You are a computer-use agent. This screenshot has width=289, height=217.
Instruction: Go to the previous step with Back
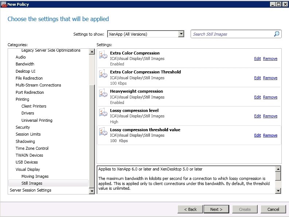[x=190, y=209]
